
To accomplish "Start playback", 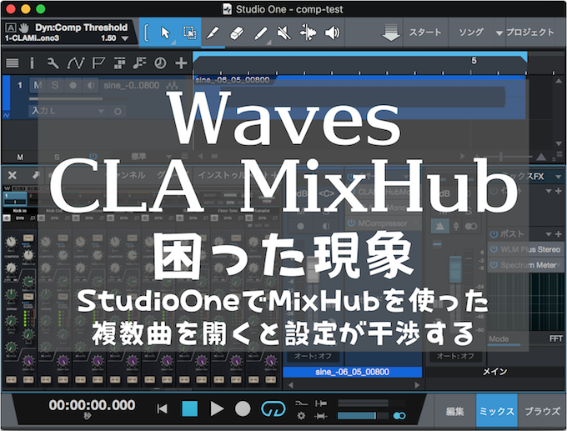I will pyautogui.click(x=217, y=409).
